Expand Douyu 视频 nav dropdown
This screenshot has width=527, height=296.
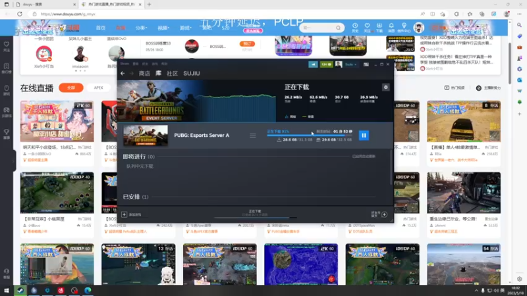coord(163,28)
